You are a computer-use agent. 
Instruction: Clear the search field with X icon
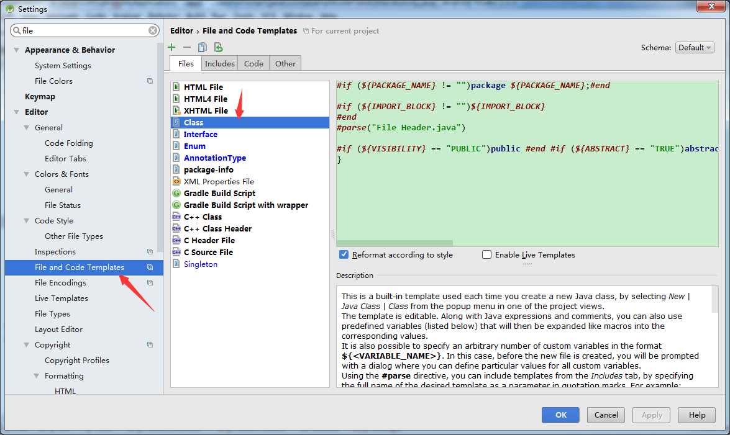[x=153, y=30]
